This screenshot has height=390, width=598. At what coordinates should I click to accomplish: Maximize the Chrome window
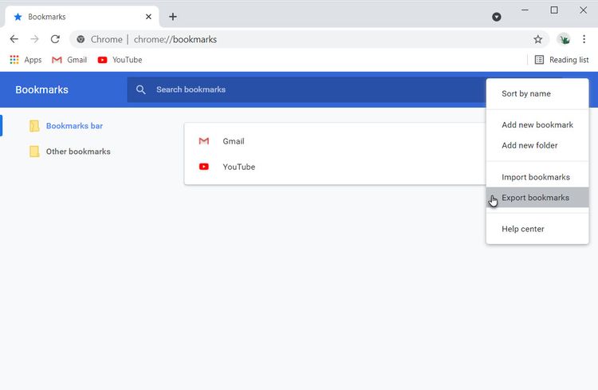point(554,10)
